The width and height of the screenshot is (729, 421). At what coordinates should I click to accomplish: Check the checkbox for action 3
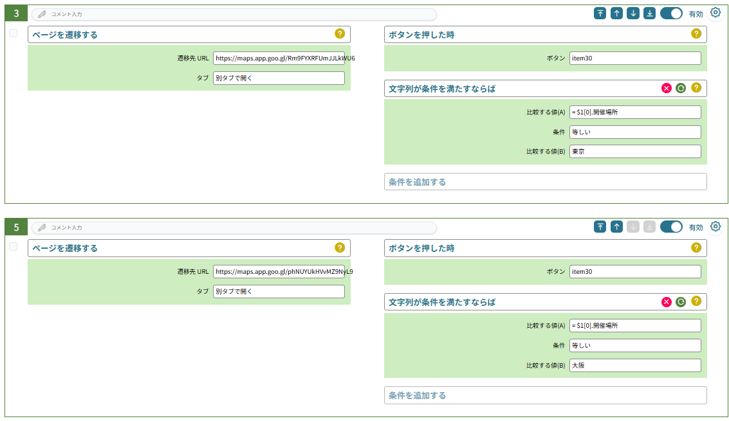pyautogui.click(x=13, y=33)
